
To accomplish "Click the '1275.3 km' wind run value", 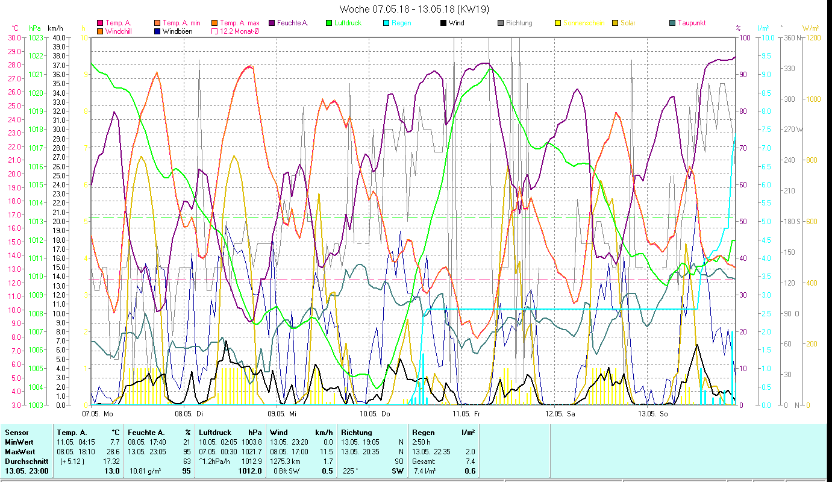I will click(286, 462).
